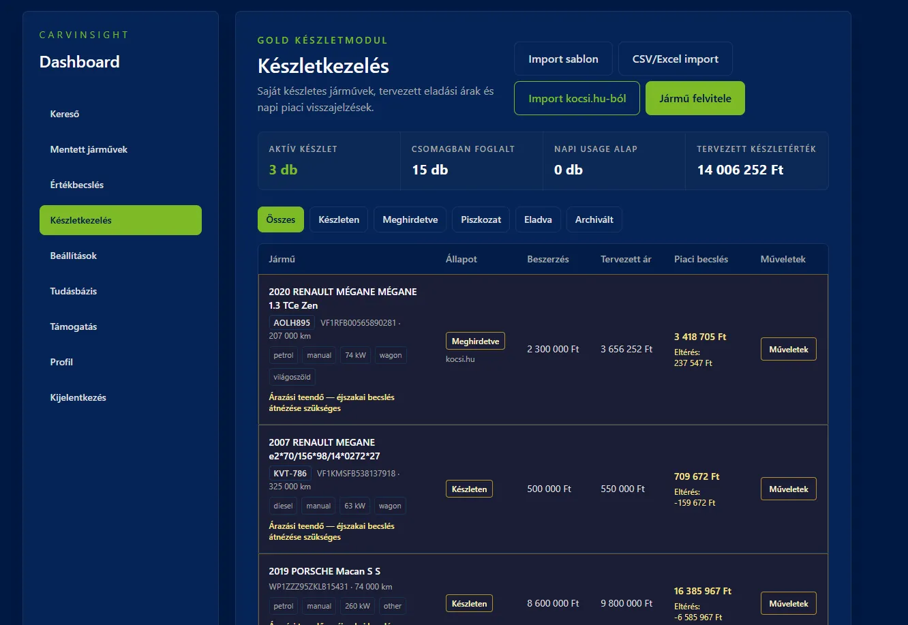Screen dimensions: 908x625
Task: Open Tudásbázis sidebar entry
Action: [x=121, y=291]
